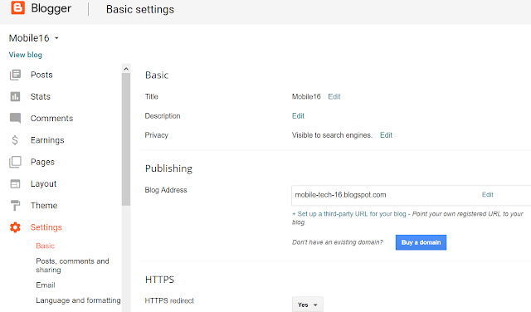
Task: Click the Layout icon in sidebar
Action: pos(15,183)
